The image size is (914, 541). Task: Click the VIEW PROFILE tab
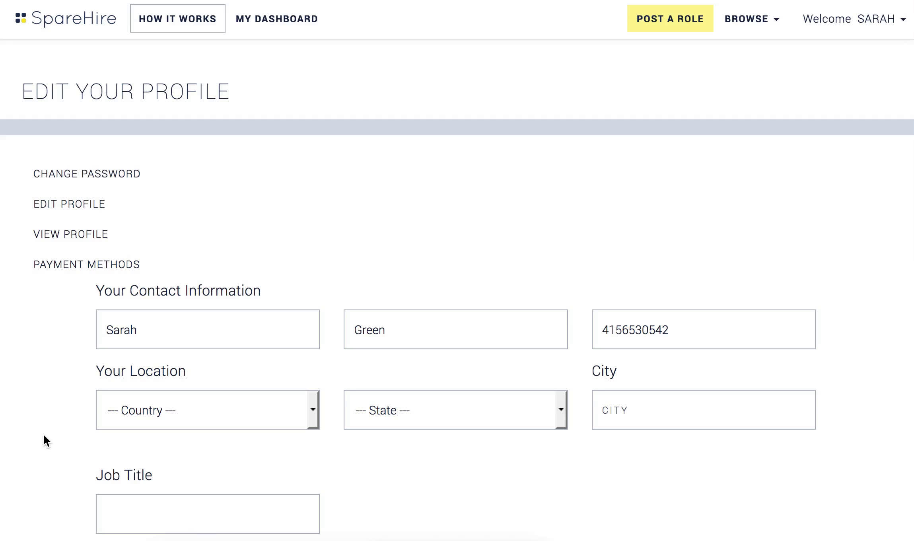[x=71, y=234]
